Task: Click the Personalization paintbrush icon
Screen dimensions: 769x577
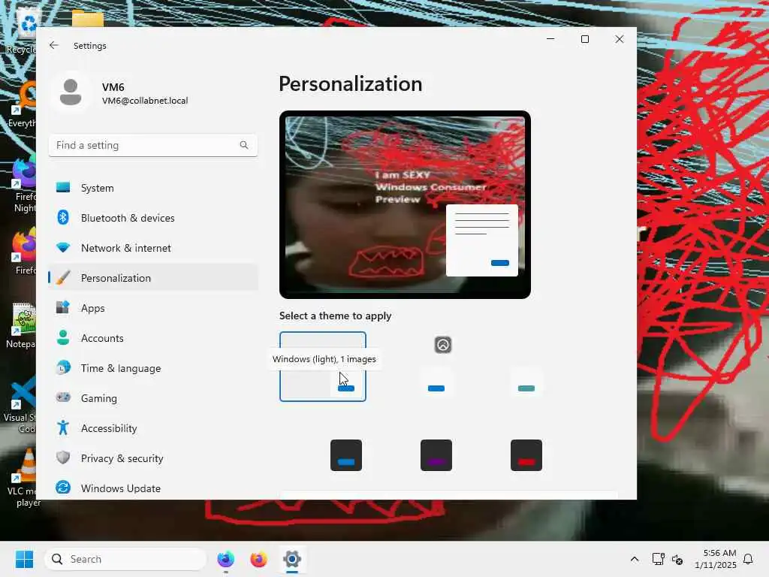Action: 63,277
